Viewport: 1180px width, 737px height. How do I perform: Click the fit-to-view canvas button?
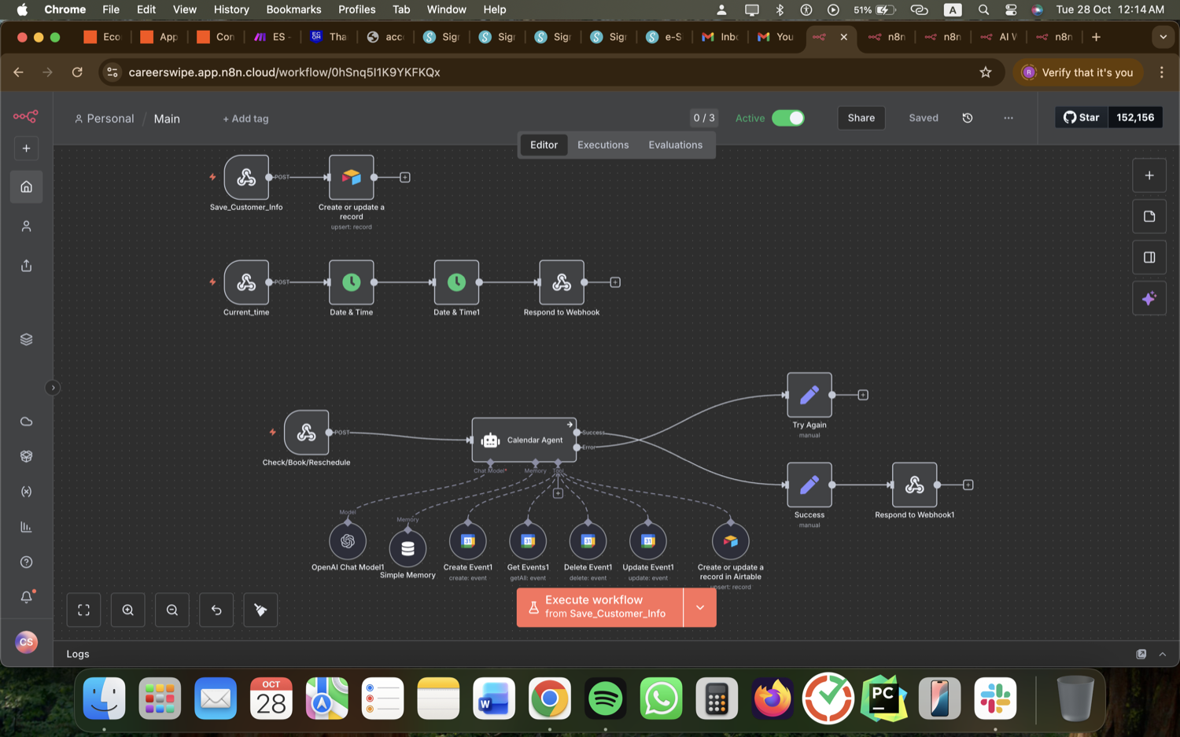click(83, 610)
